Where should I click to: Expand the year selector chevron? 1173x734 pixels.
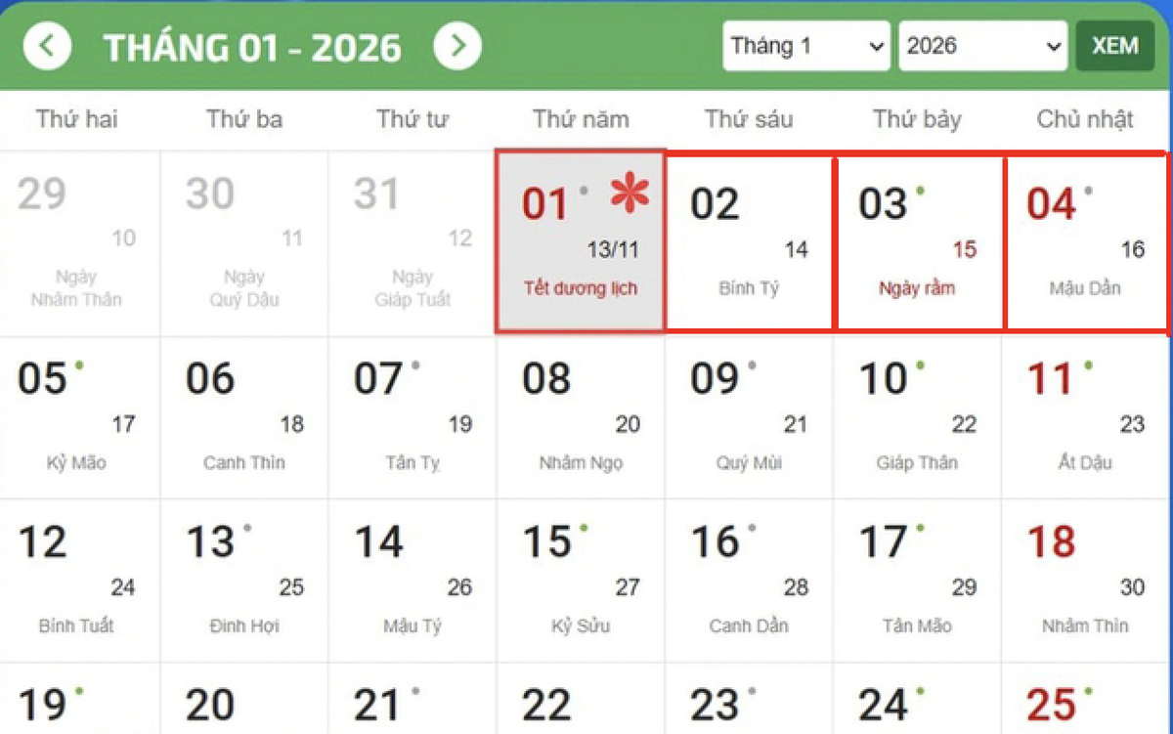(x=1054, y=45)
